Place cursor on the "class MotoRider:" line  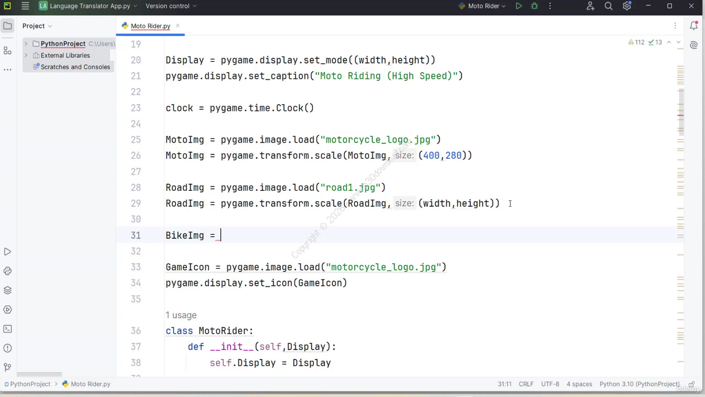(209, 331)
